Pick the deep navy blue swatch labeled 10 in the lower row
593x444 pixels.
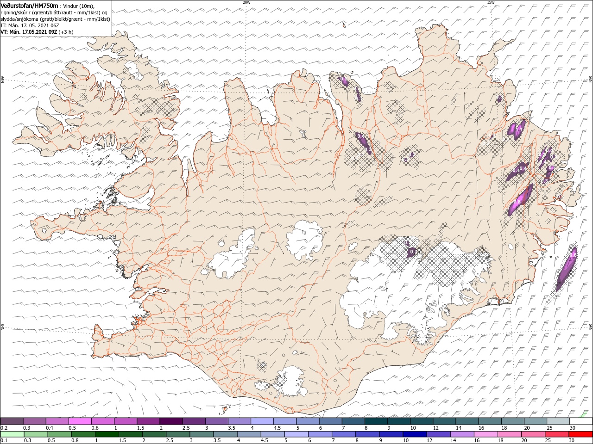pos(415,434)
